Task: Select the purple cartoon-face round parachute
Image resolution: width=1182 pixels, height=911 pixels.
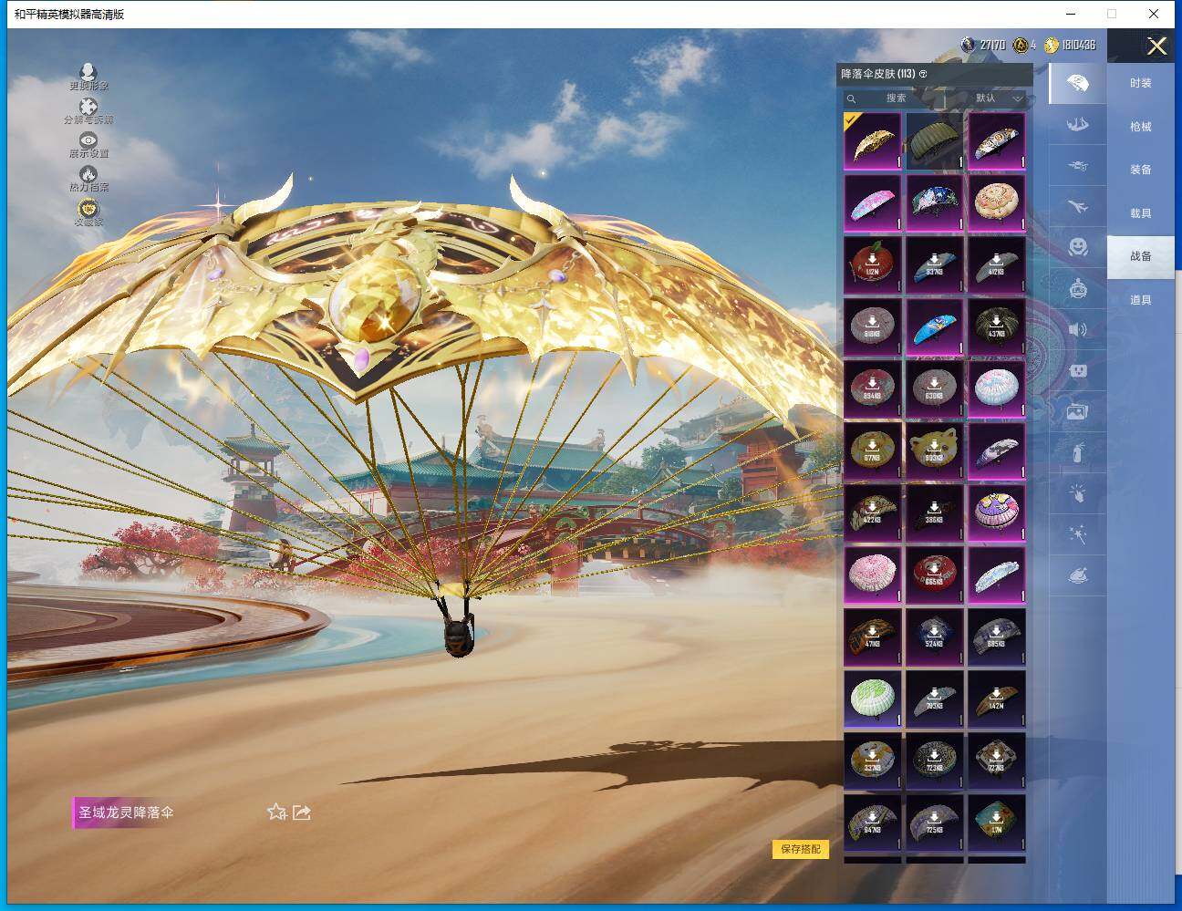Action: pos(997,513)
